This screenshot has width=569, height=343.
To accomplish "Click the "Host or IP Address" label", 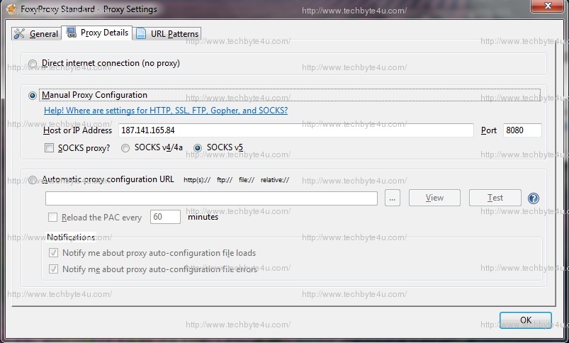I will click(78, 130).
